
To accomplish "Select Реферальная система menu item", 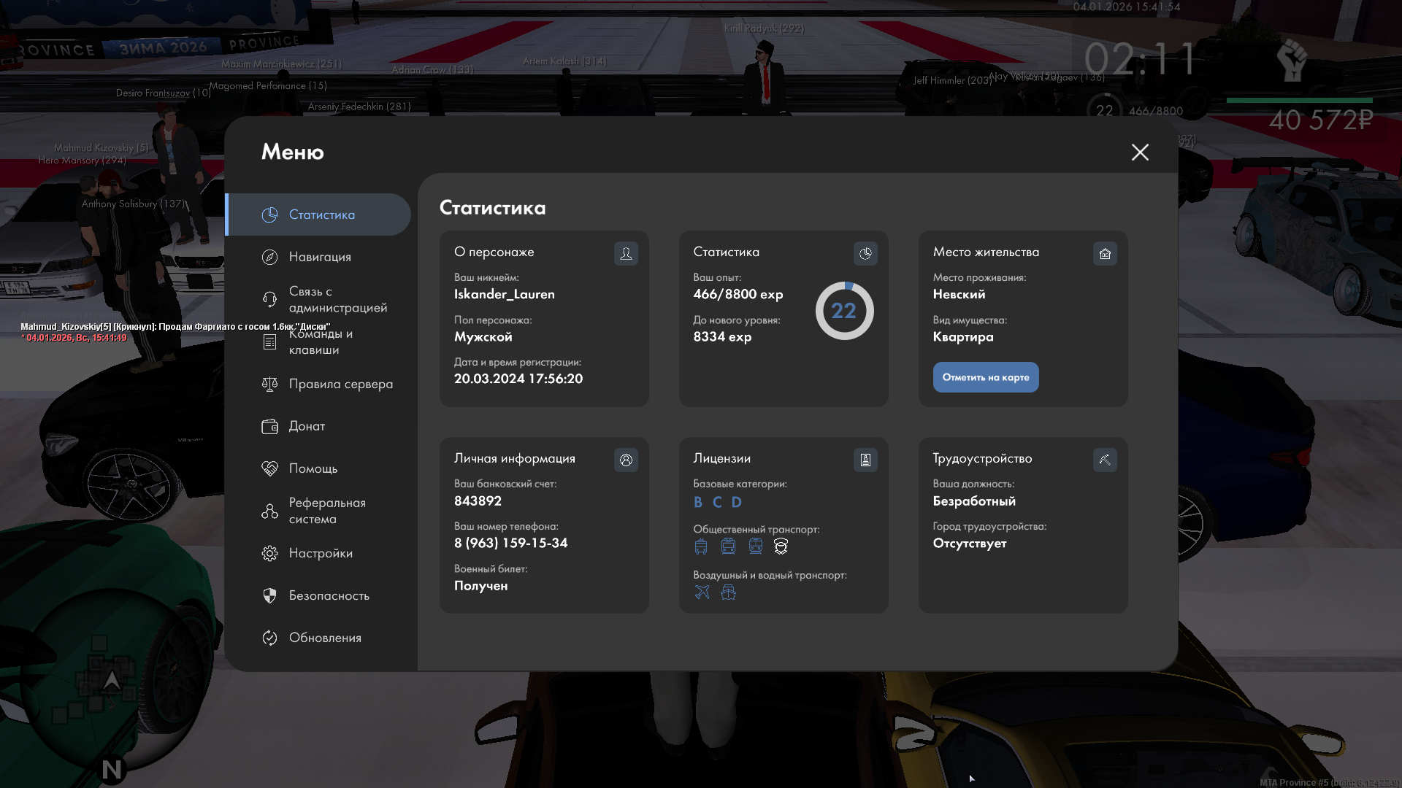I will point(326,511).
